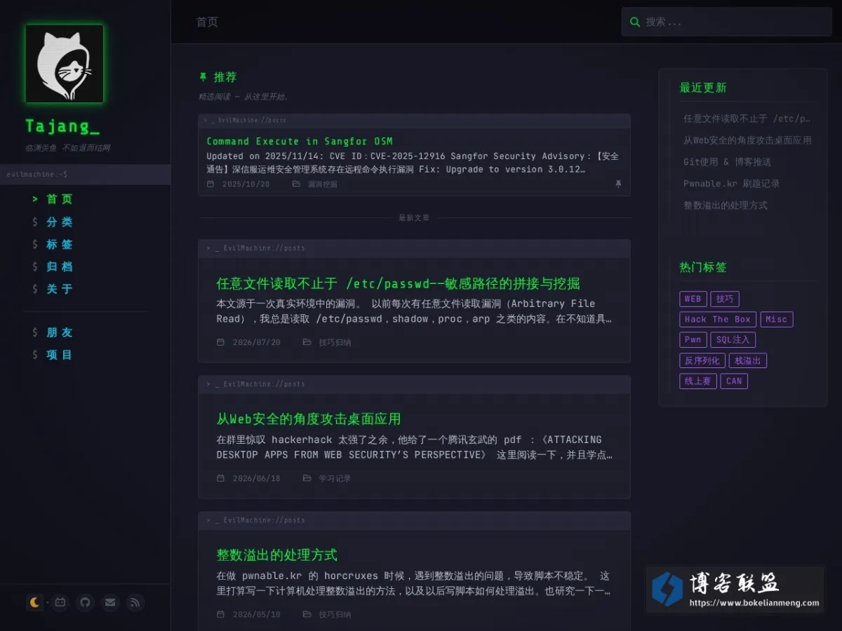Viewport: 842px width, 631px height.
Task: Click the folder icon next to 漏洞挖掘
Action: 296,184
